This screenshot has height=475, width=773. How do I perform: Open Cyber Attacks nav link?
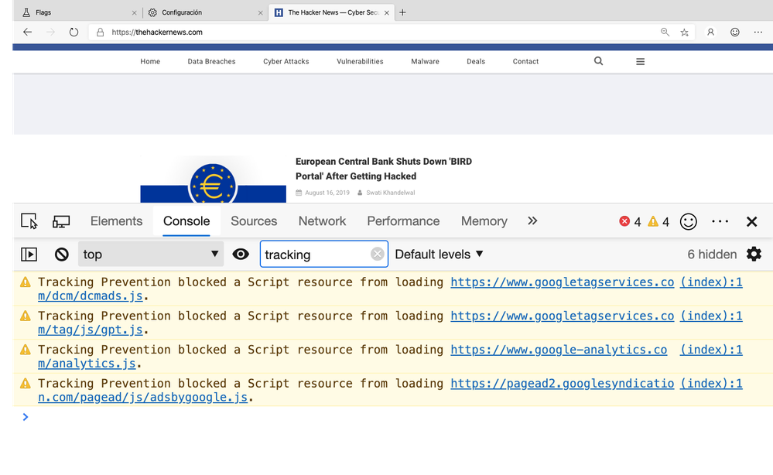(x=286, y=62)
